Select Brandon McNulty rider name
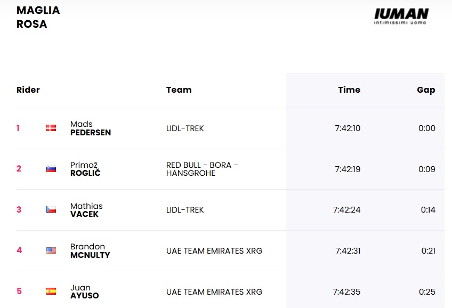This screenshot has width=452, height=308. coord(90,250)
